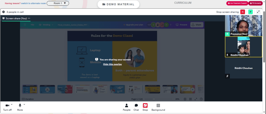
Task: Select Welcome slide thumbnail 4
Action: coord(82,89)
